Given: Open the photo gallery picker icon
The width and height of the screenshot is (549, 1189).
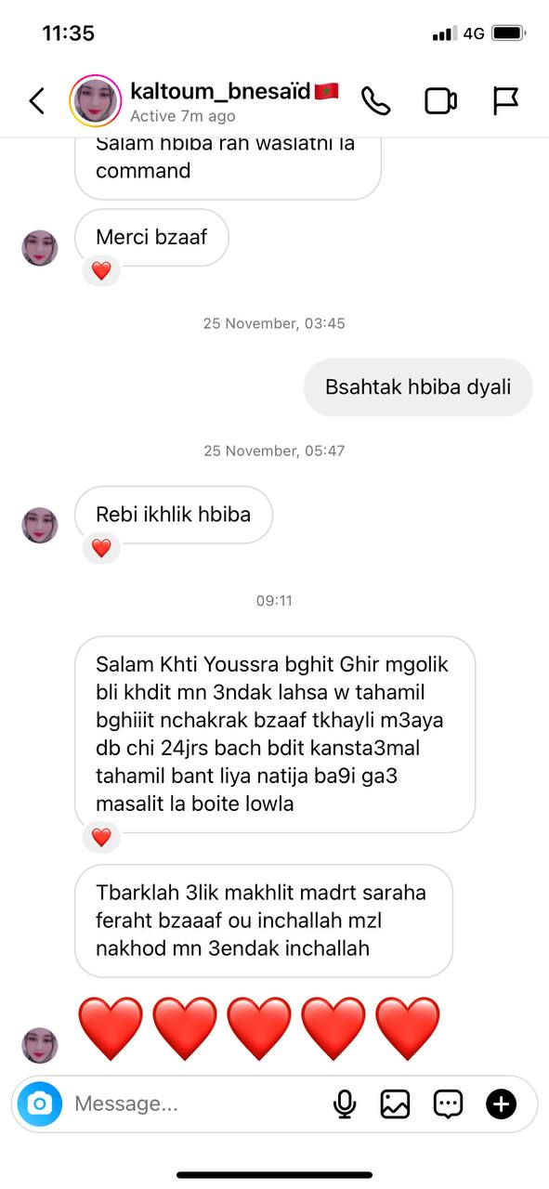Looking at the screenshot, I should (395, 1104).
